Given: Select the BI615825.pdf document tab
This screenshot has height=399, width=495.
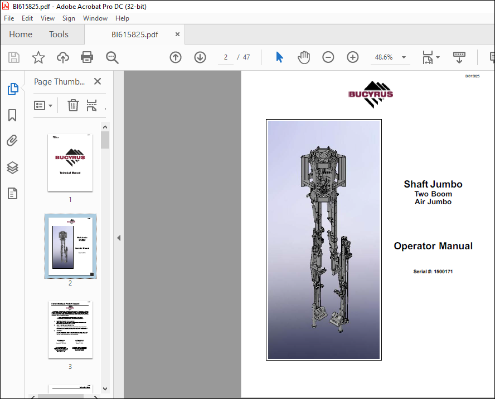Looking at the screenshot, I should [x=135, y=35].
